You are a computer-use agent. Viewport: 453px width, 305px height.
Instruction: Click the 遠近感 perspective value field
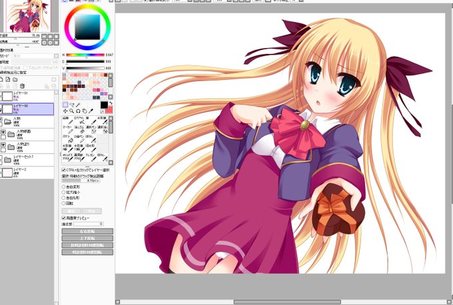click(x=88, y=224)
